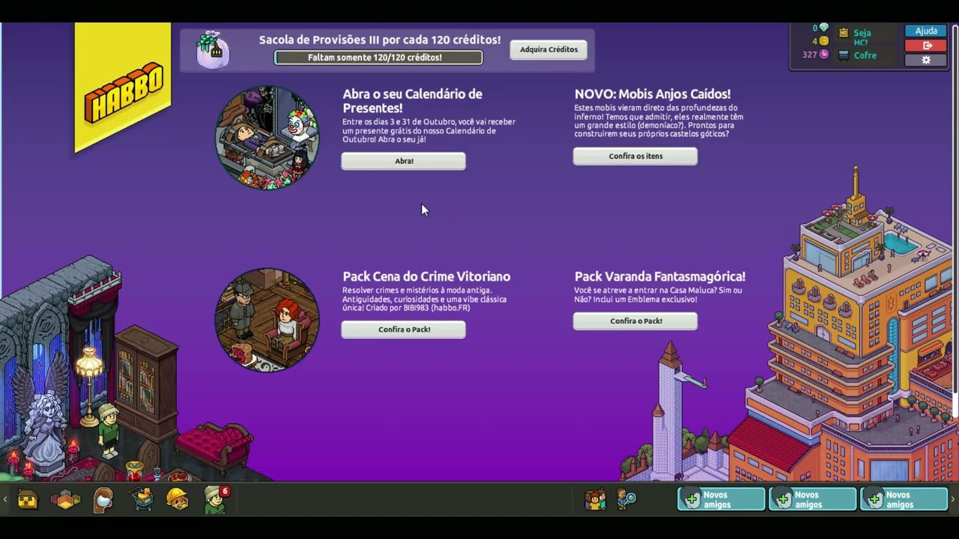Screen dimensions: 959x539
Task: Click the first Novos amigos button
Action: [x=721, y=499]
